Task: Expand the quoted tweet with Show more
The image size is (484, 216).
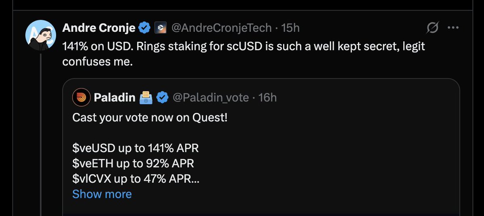Action: 102,194
